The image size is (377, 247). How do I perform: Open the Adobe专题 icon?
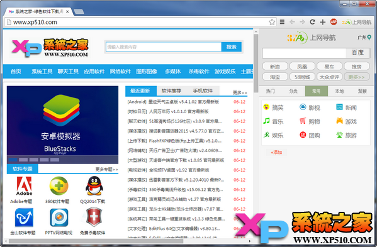click(x=24, y=186)
